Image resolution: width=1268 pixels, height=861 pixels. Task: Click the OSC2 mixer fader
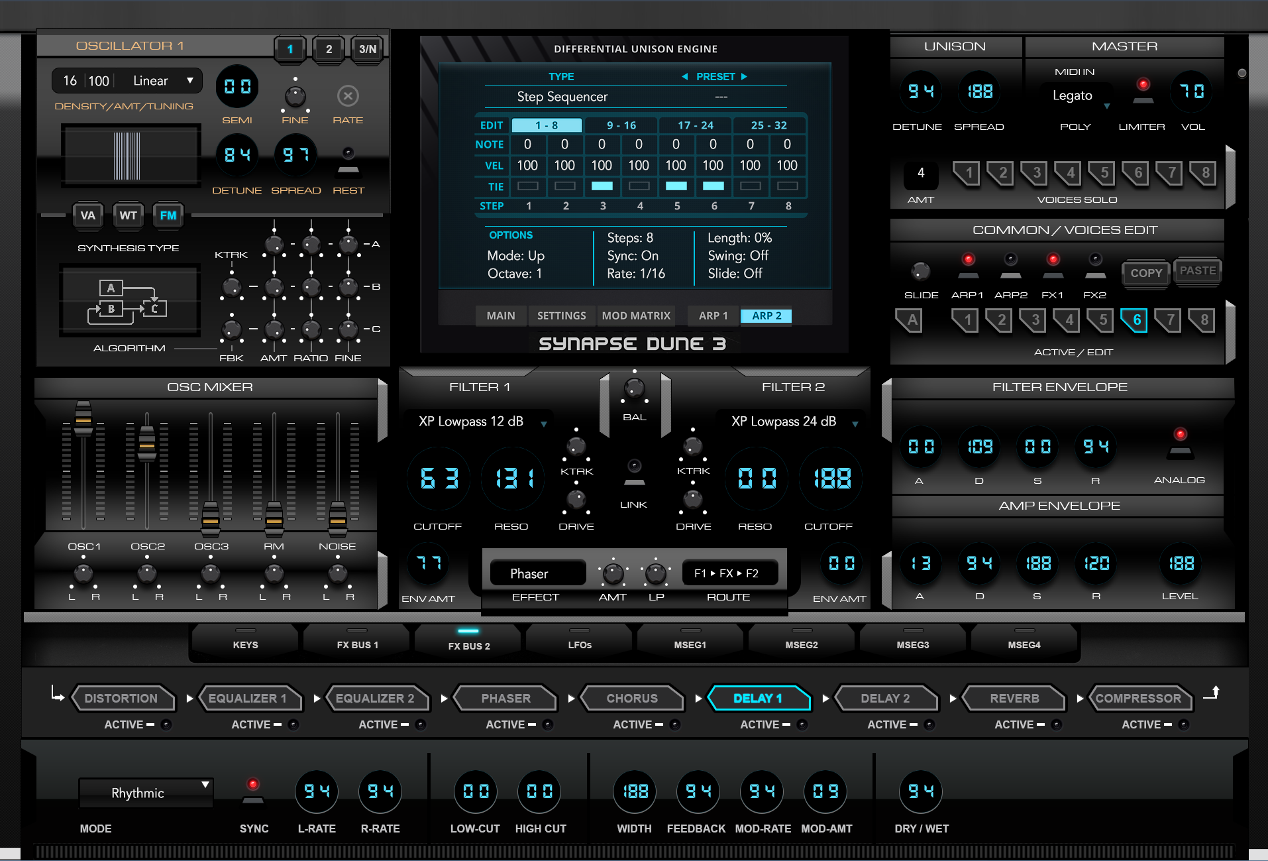coord(146,443)
